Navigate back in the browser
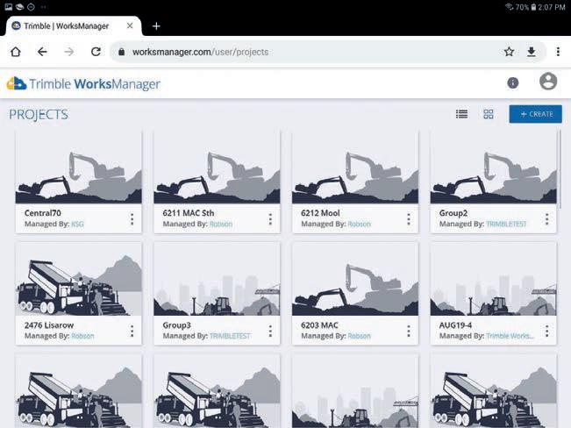 tap(42, 52)
